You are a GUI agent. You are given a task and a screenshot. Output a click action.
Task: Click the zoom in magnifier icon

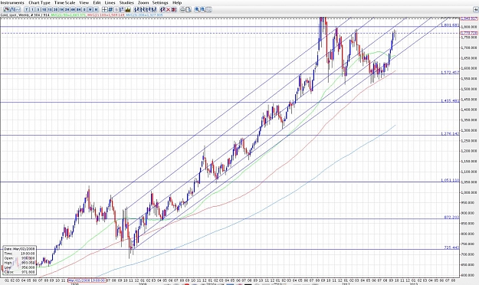click(197, 9)
